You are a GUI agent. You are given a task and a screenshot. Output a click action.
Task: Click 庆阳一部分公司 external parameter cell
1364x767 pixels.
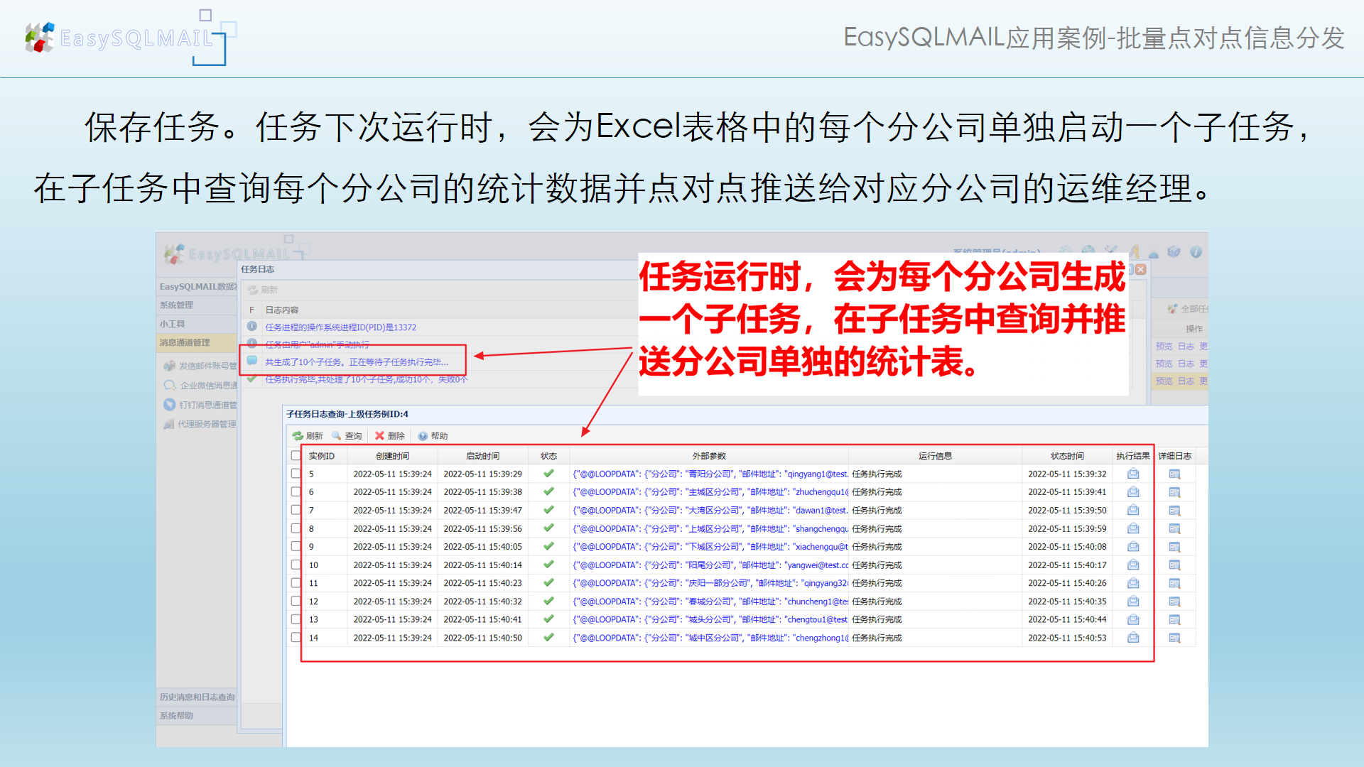(710, 583)
